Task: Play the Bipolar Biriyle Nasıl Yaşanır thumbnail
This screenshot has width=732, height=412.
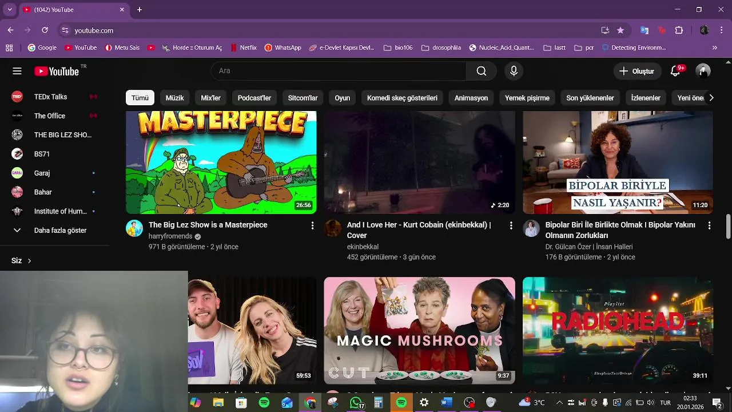Action: coord(618,163)
